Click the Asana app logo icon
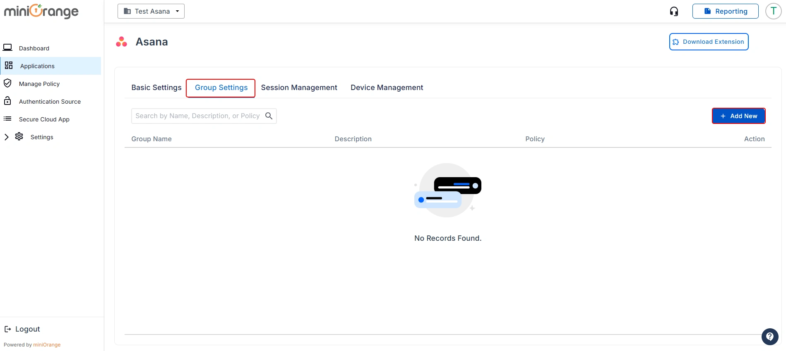Viewport: 786px width, 351px height. [x=121, y=42]
